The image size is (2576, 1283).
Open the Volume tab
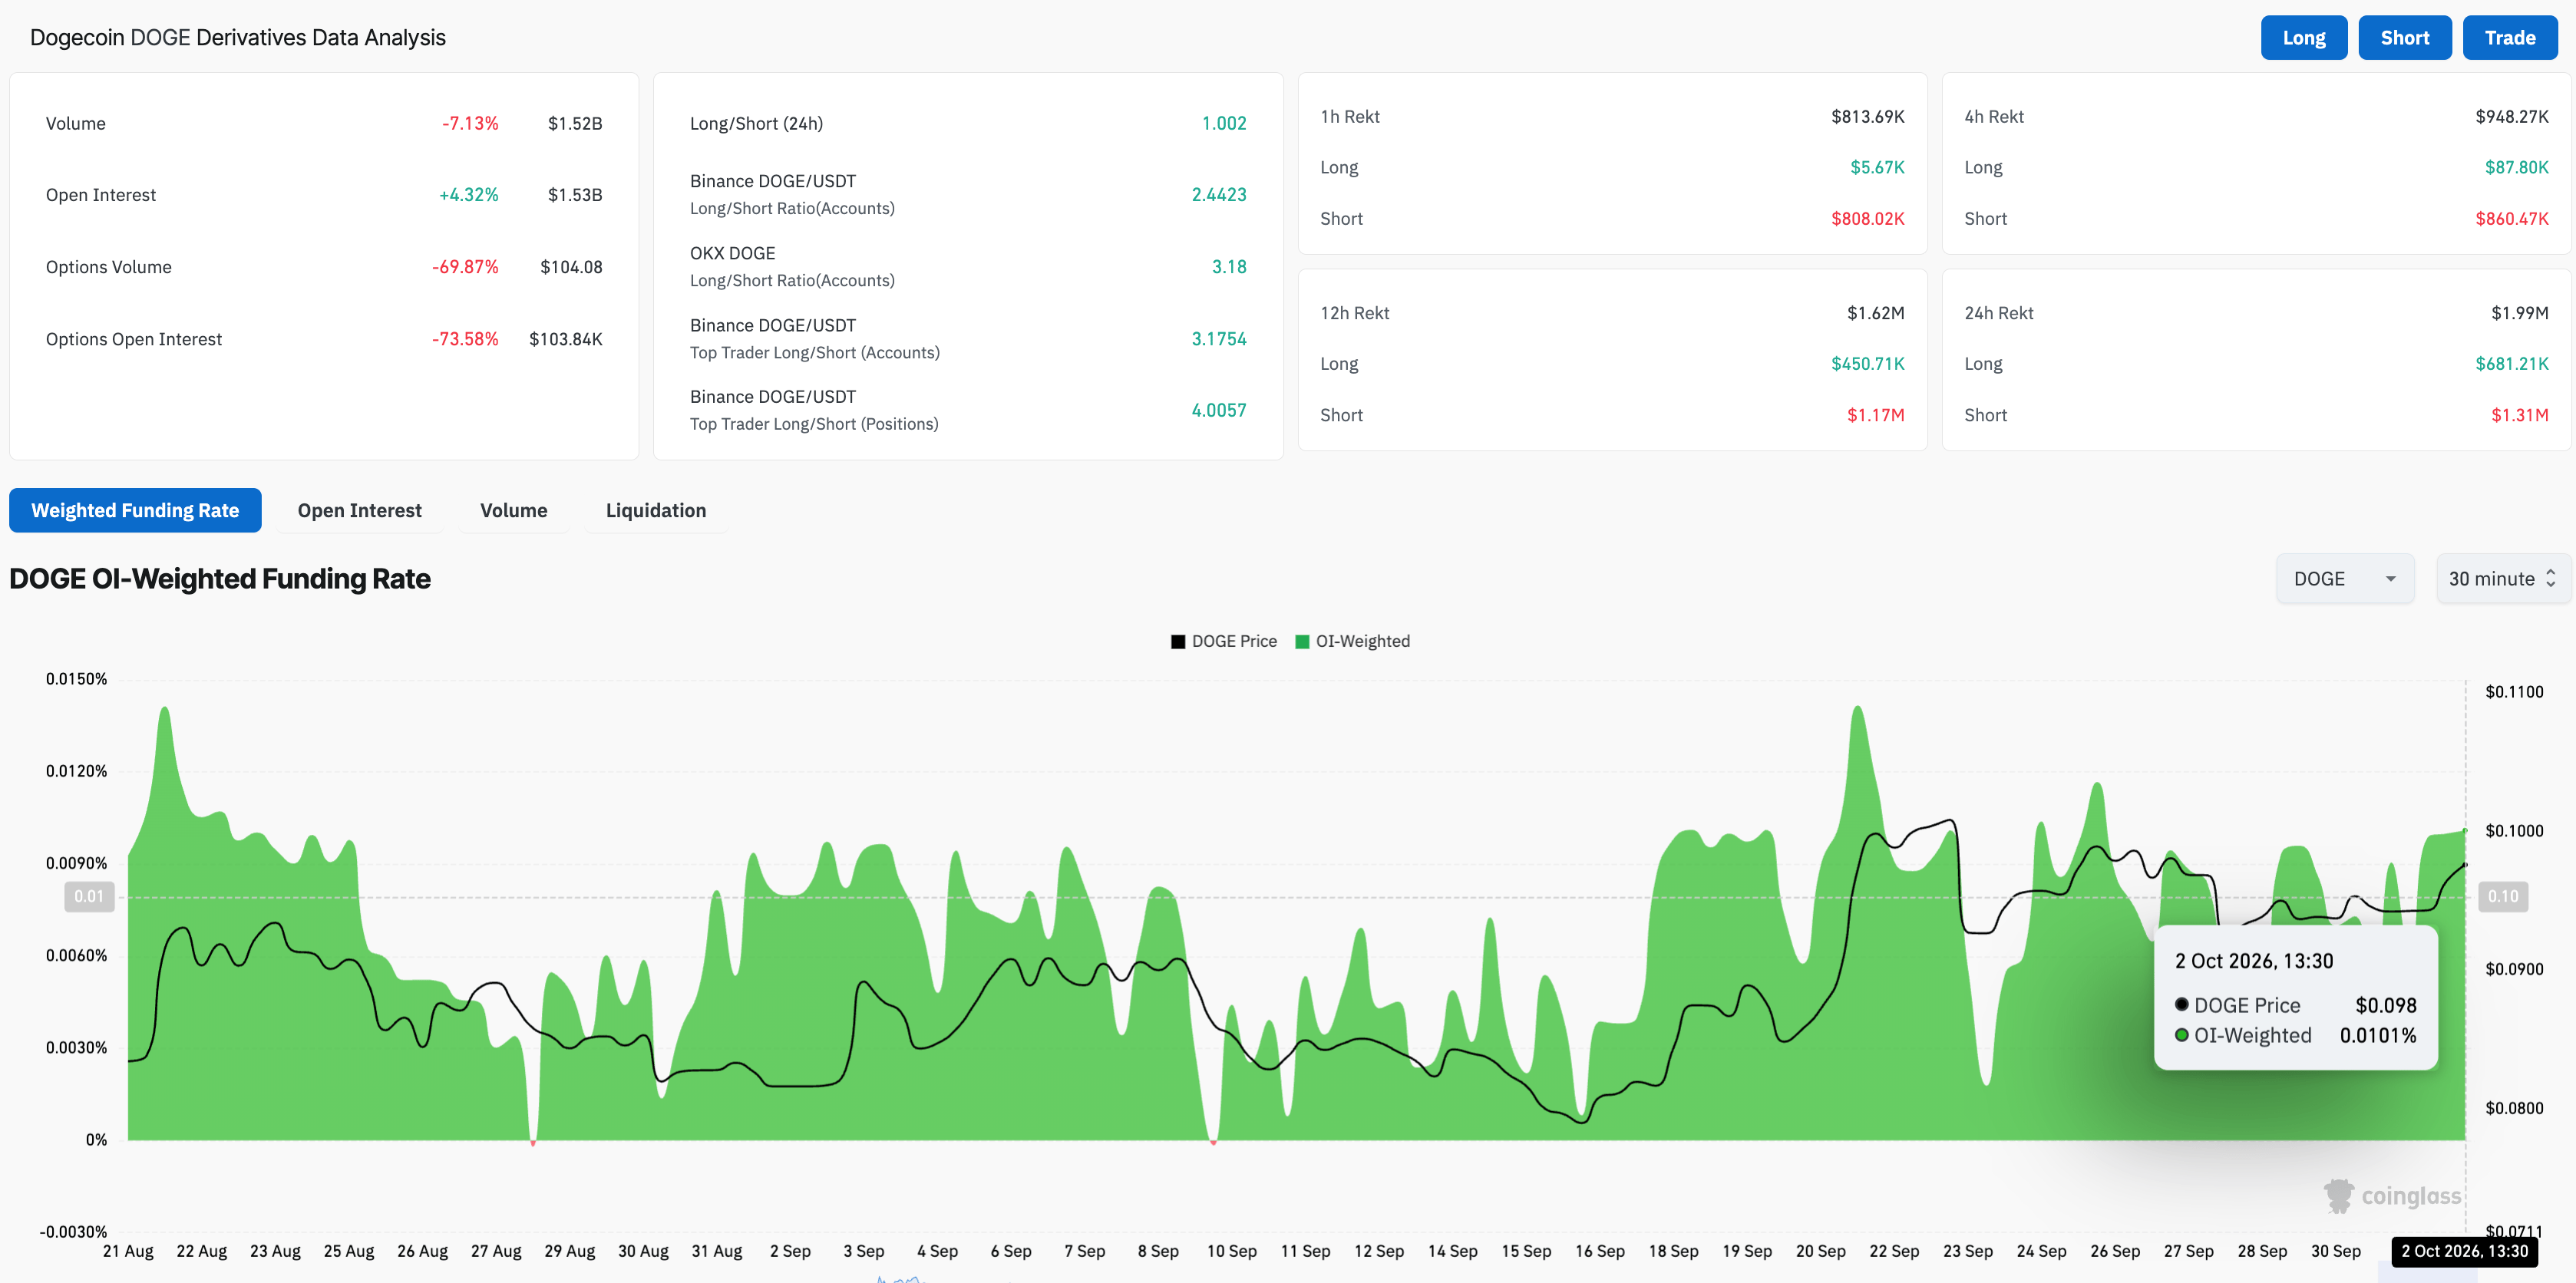coord(513,510)
